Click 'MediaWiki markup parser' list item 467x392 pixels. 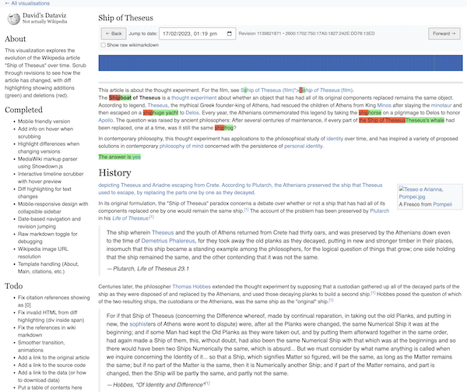(47, 162)
